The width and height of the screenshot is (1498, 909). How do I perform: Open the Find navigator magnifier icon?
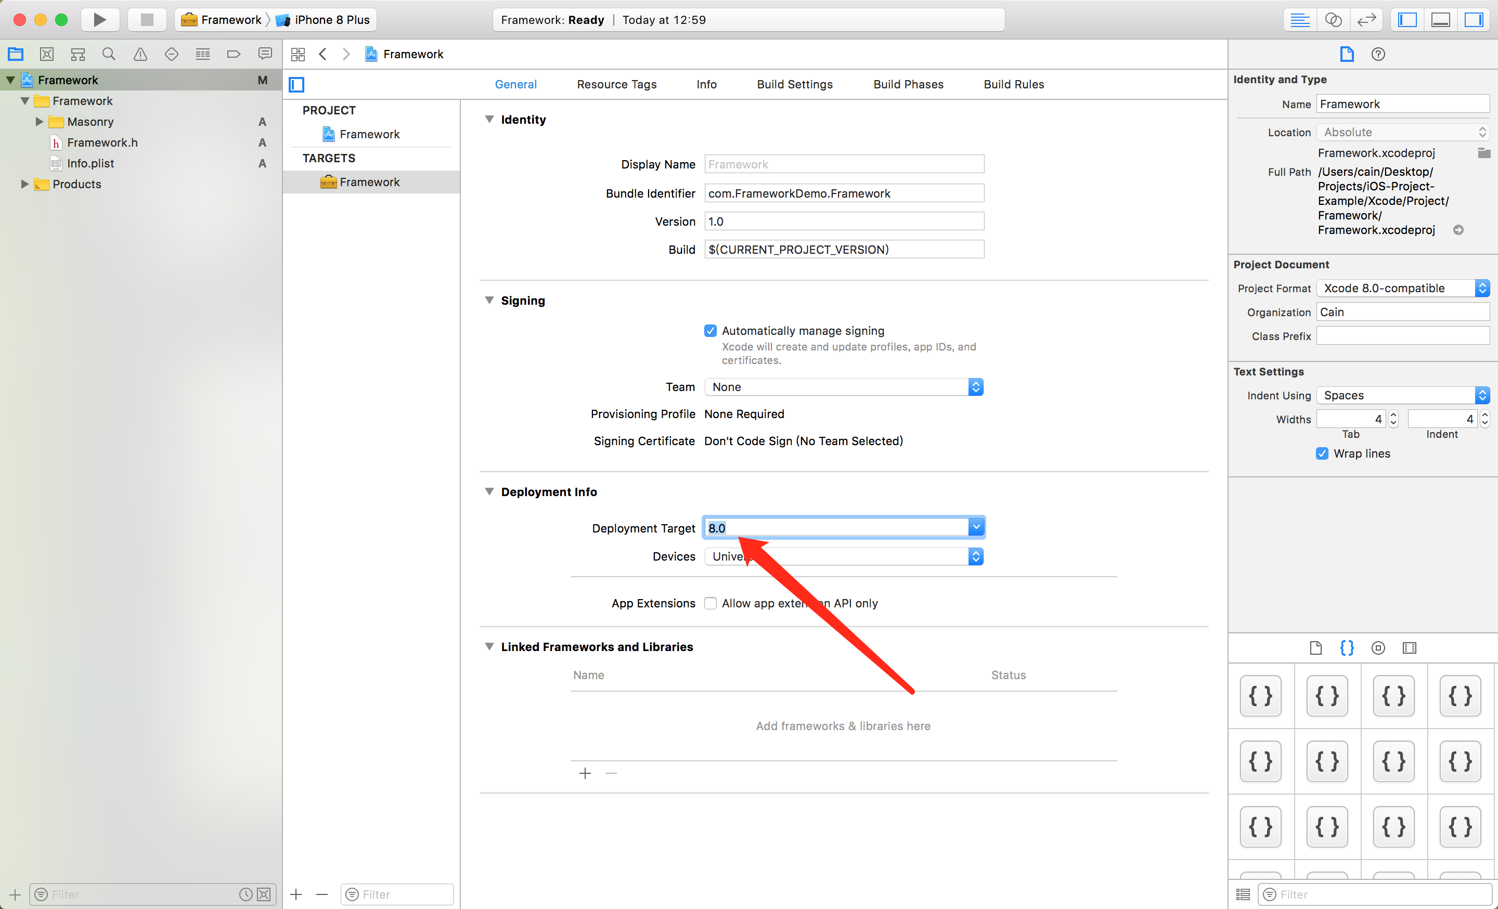tap(109, 54)
